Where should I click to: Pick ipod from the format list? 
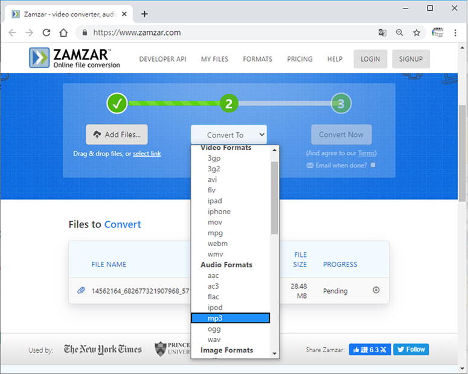231,308
